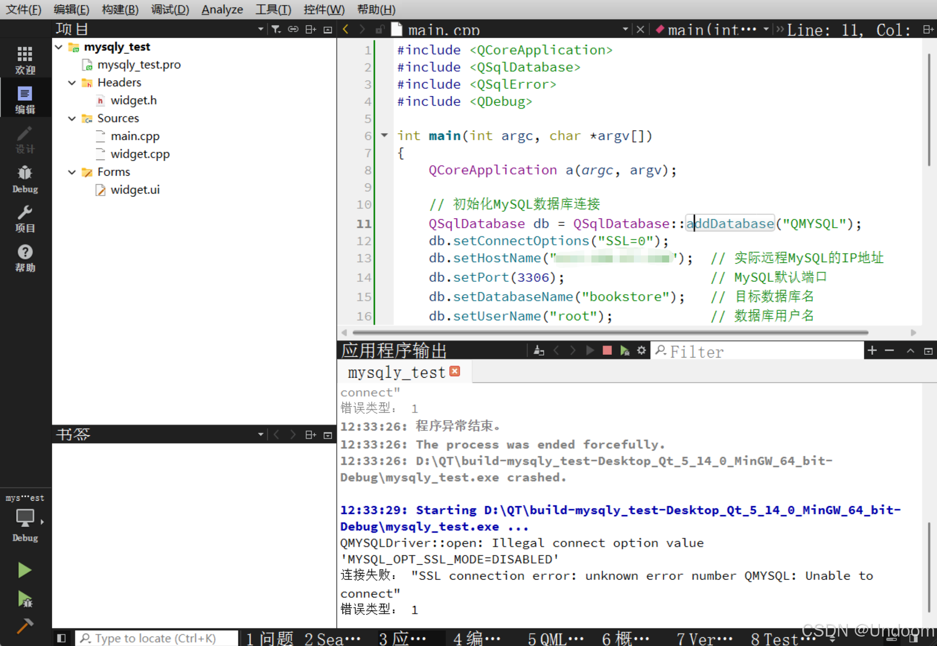Open the project view dropdown arrow
This screenshot has height=646, width=937.
[x=260, y=29]
